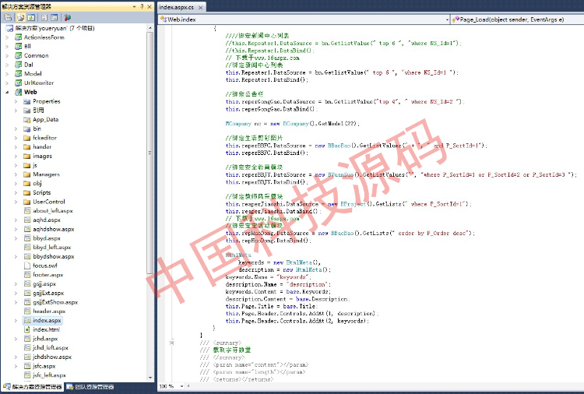Click Solution Explorer scrollbar down arrow
The image size is (584, 394).
point(150,378)
